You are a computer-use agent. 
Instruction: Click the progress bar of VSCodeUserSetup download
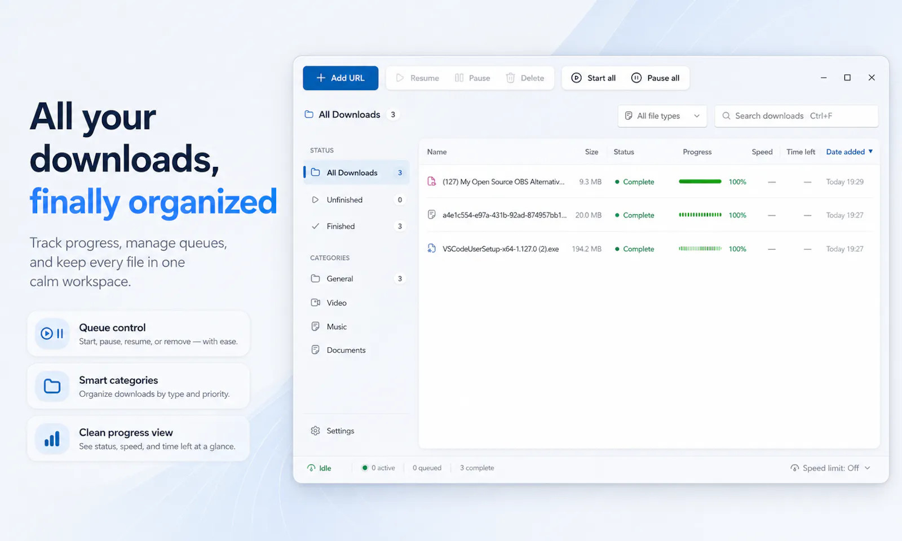(700, 249)
